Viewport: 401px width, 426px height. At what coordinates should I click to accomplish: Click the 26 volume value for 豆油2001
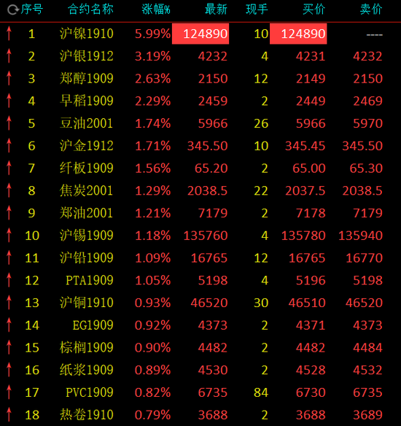point(261,123)
